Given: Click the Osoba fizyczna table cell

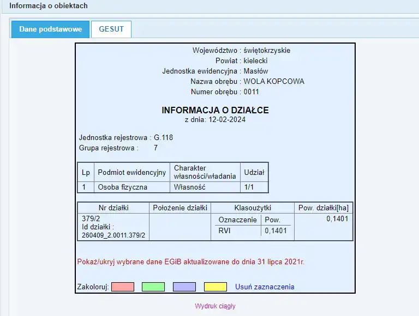Looking at the screenshot, I should coord(118,187).
